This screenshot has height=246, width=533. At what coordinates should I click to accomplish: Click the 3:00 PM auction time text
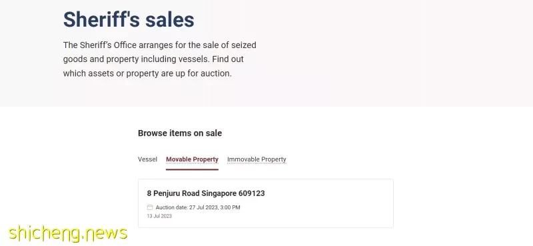[230, 207]
